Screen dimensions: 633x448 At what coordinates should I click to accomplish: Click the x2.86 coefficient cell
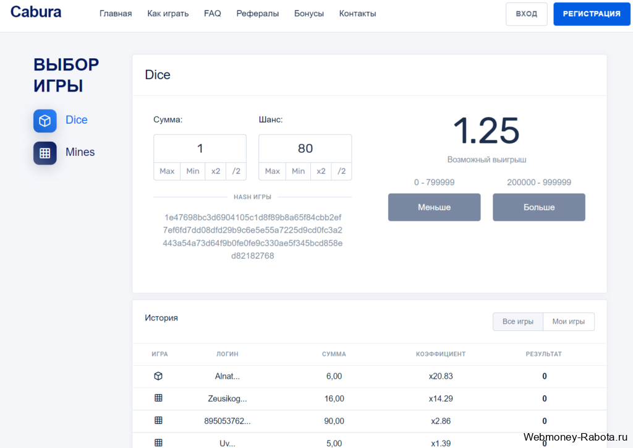point(441,421)
